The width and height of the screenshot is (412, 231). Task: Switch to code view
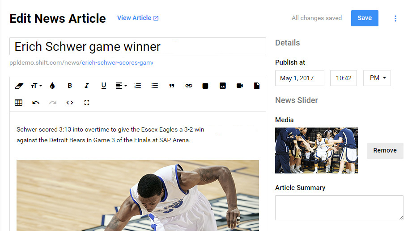coord(70,103)
